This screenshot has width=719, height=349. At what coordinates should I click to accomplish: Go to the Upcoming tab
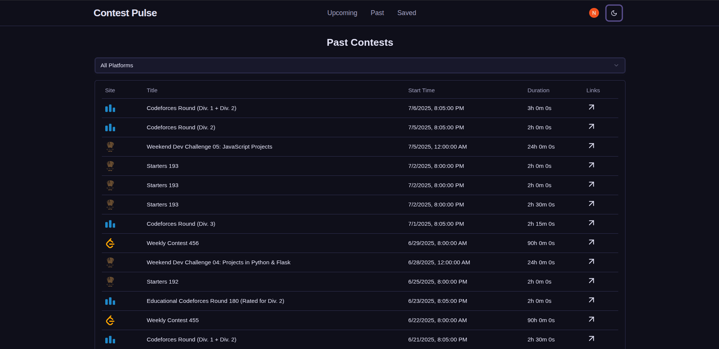(x=342, y=13)
